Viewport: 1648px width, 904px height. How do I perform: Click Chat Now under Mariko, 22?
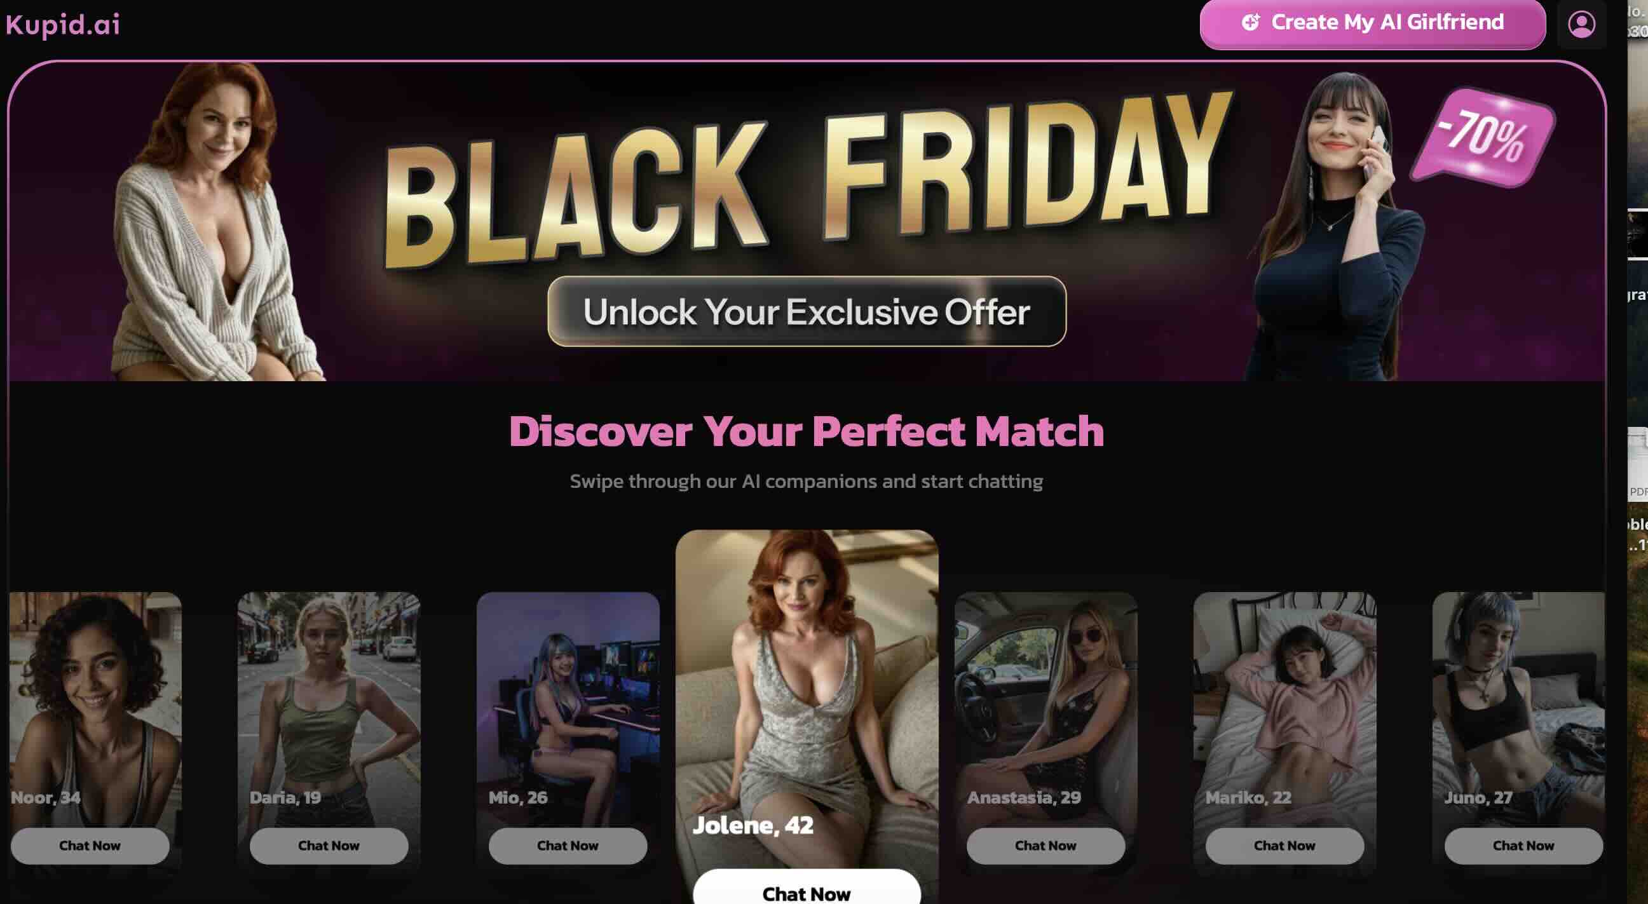click(1284, 845)
